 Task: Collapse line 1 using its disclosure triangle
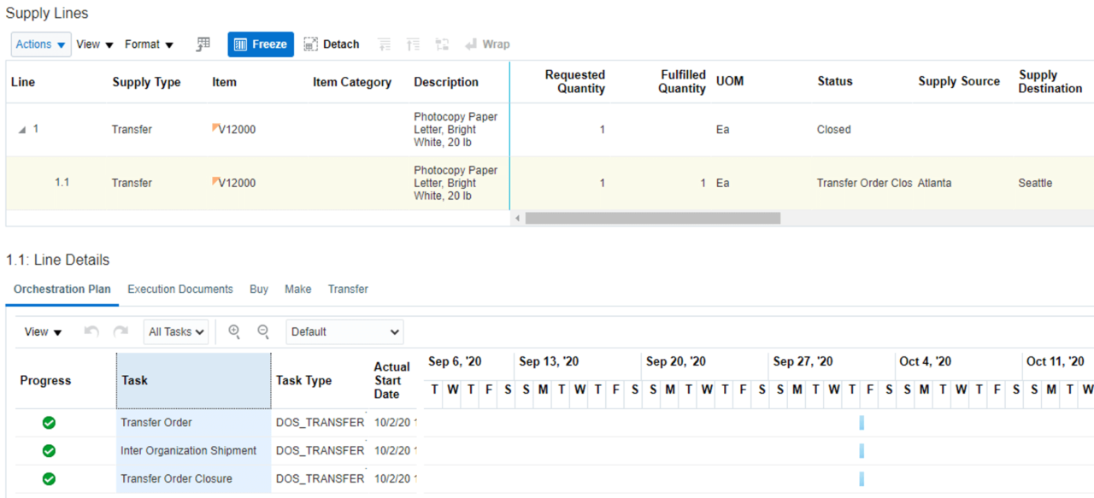[23, 128]
